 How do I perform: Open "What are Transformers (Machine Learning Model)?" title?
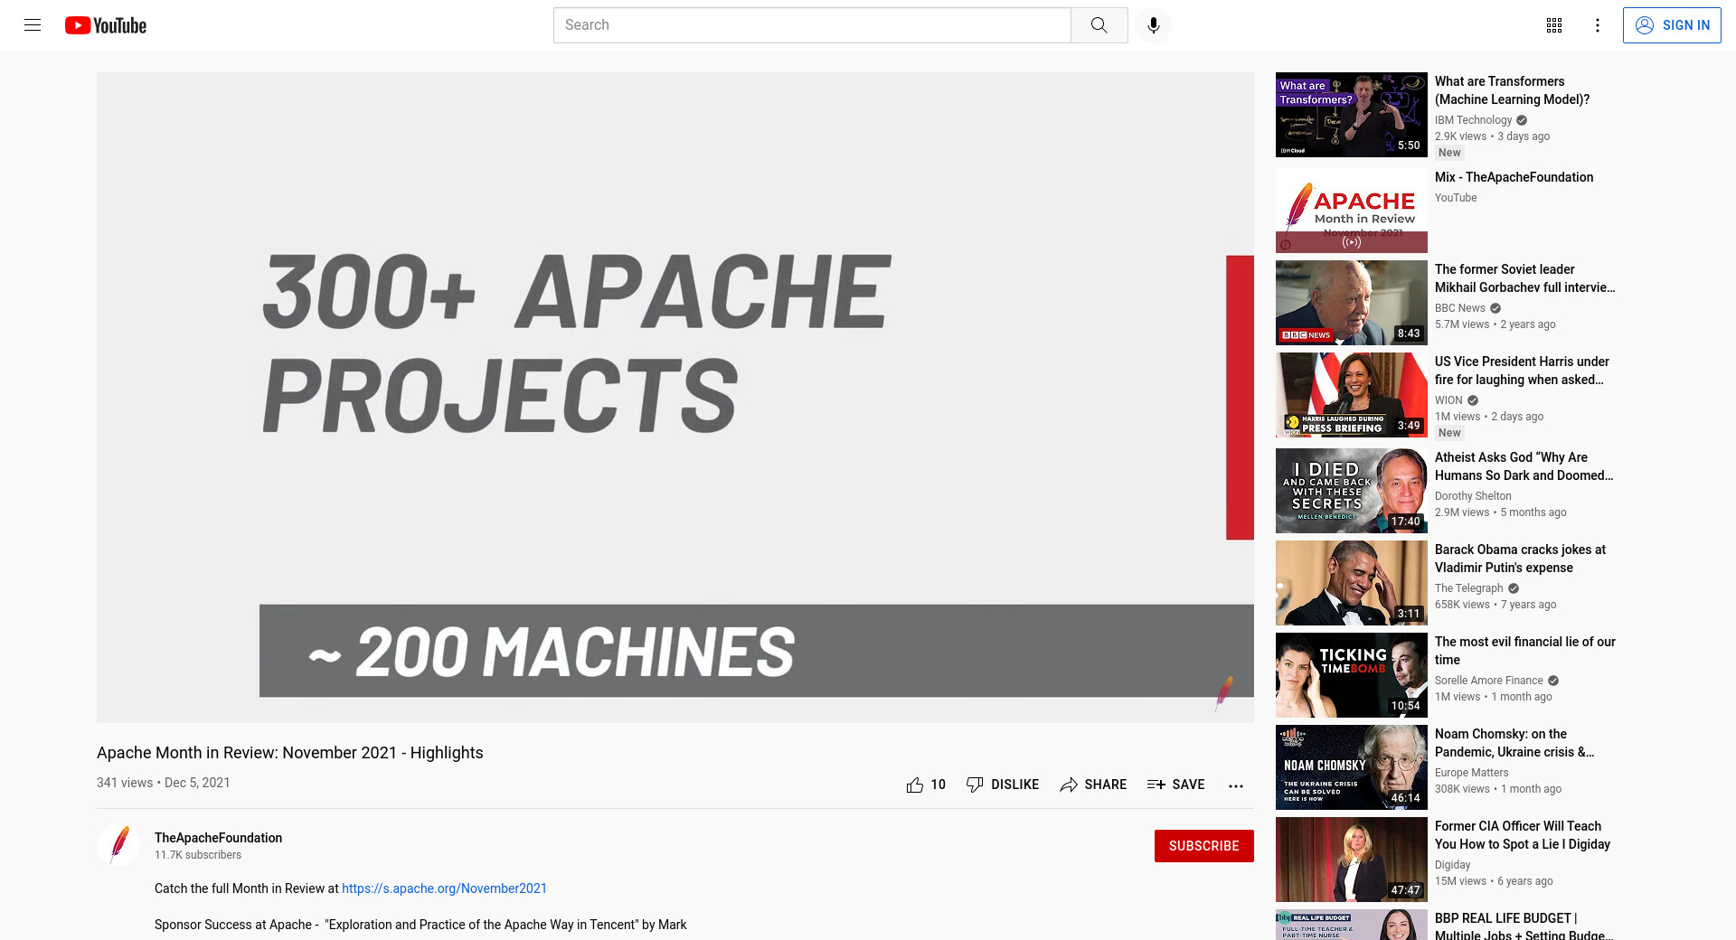[x=1512, y=90]
